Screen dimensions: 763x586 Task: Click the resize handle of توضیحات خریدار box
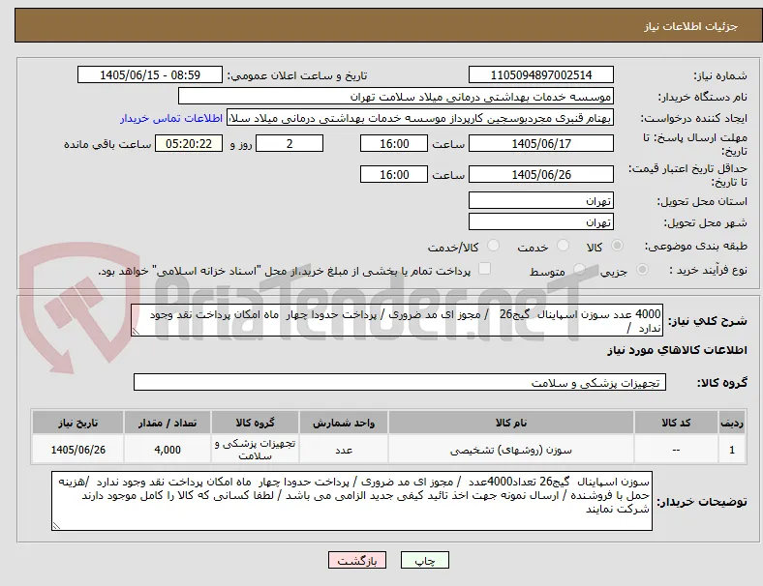point(56,525)
